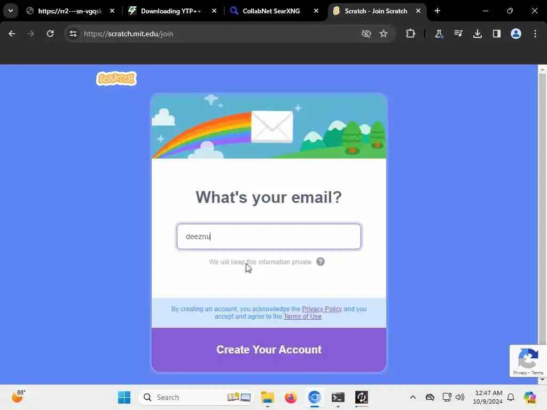Close the Scratch - Join Scratch tab

[418, 11]
